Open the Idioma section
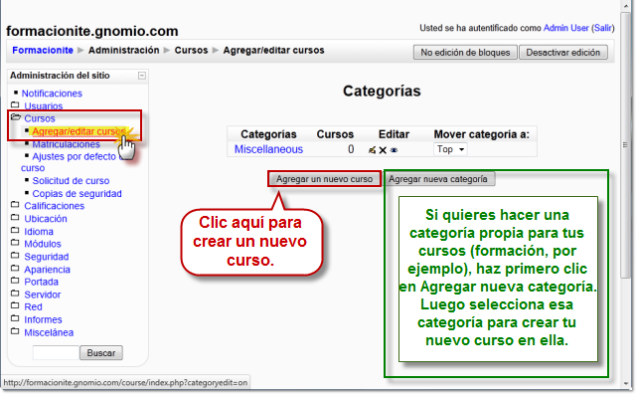The width and height of the screenshot is (636, 394). 39,232
